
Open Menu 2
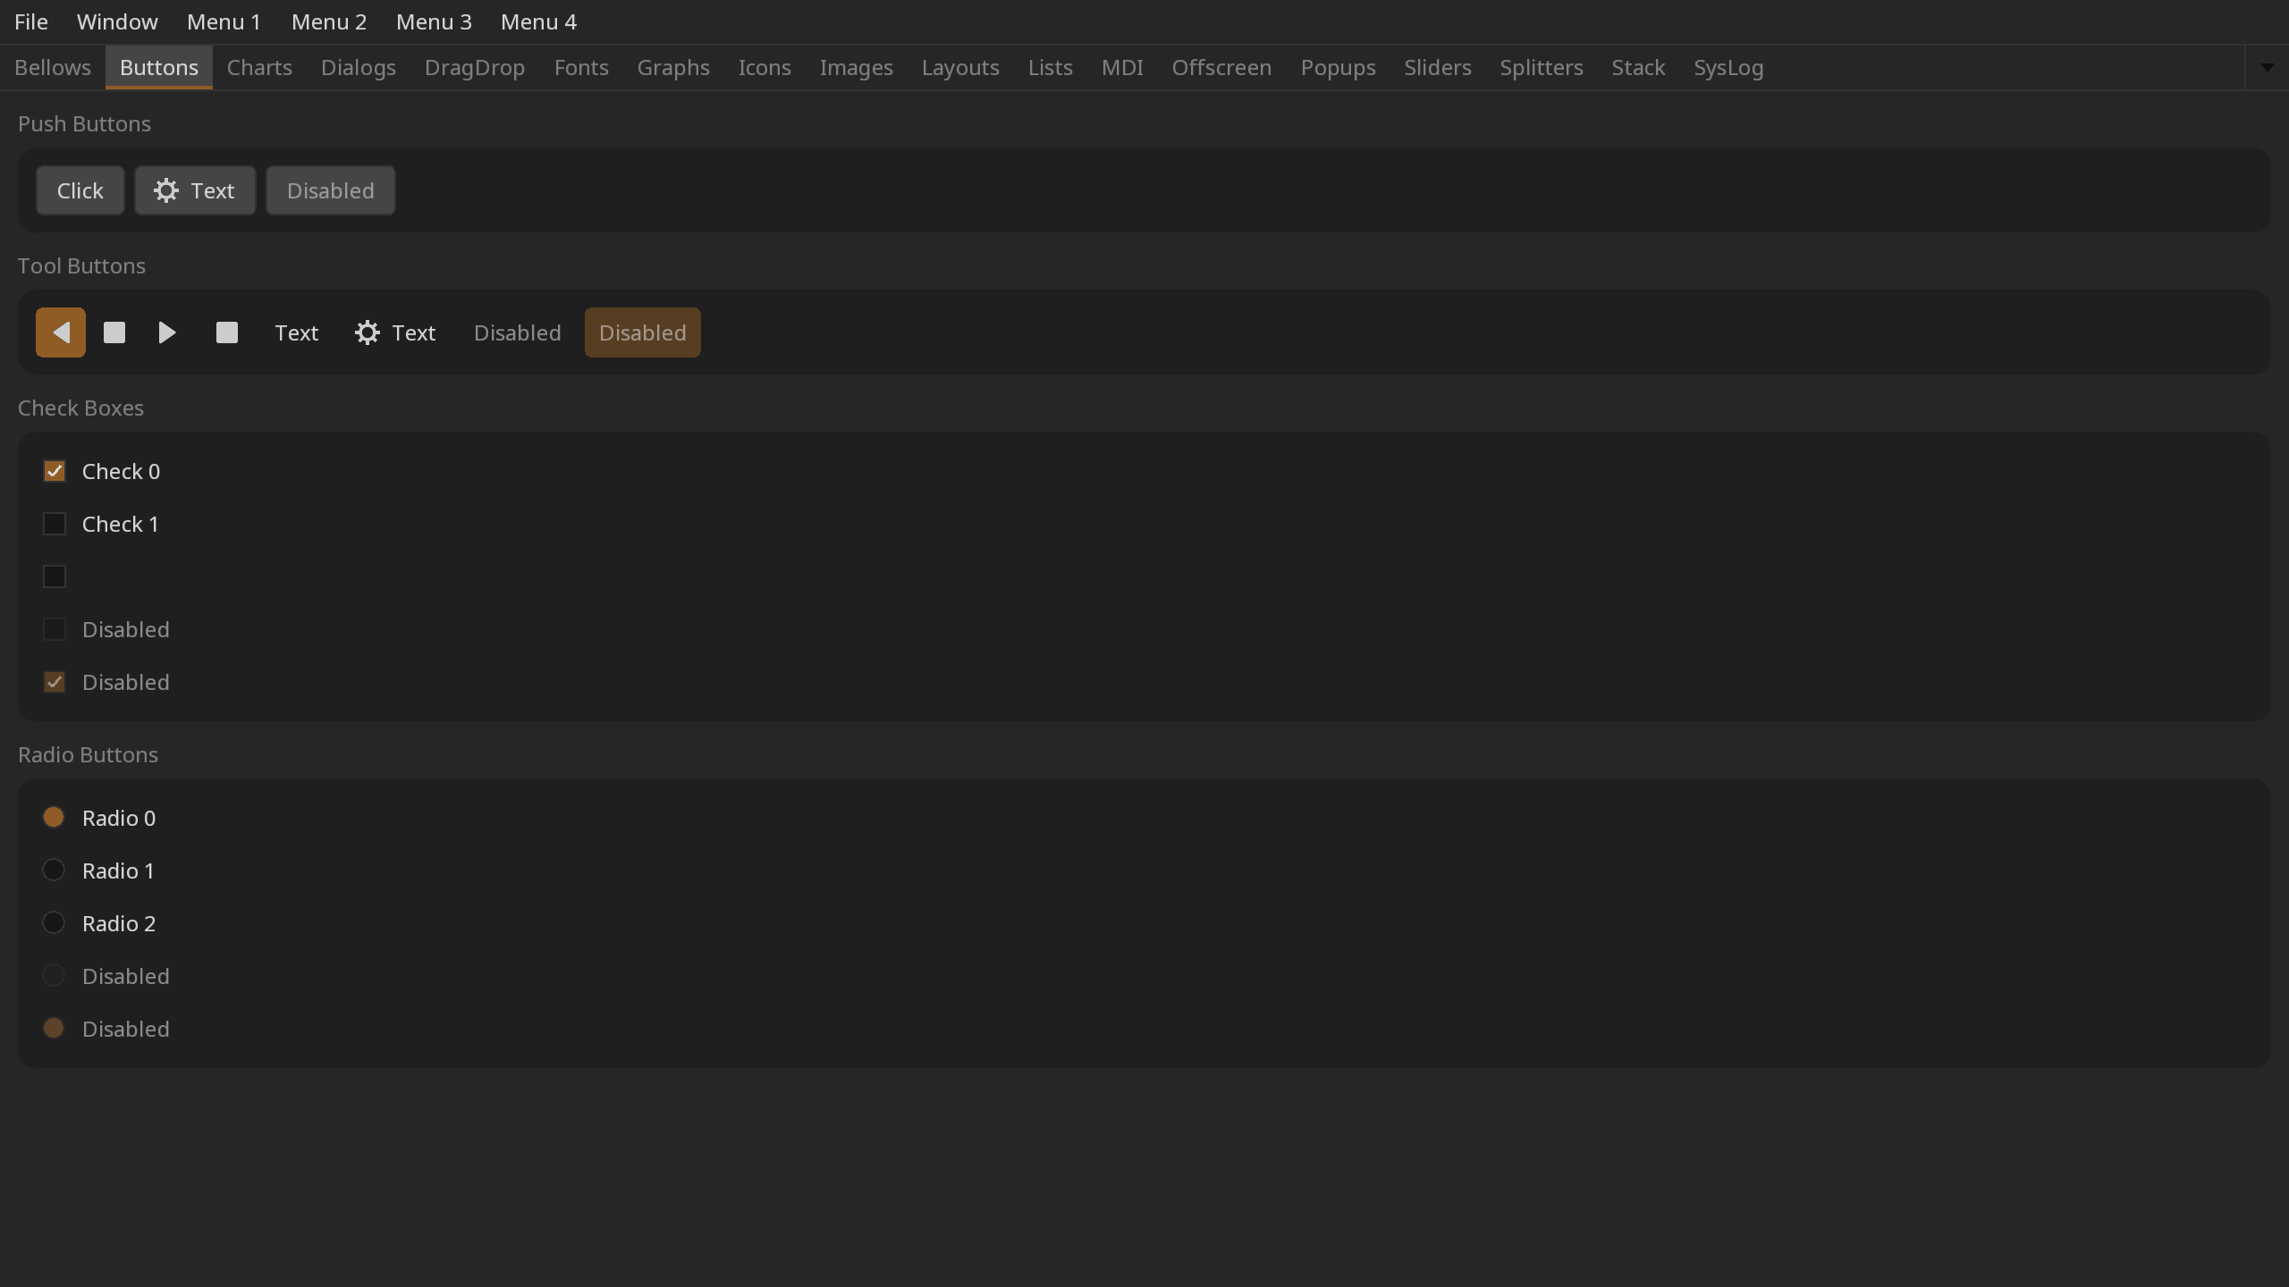(x=329, y=21)
